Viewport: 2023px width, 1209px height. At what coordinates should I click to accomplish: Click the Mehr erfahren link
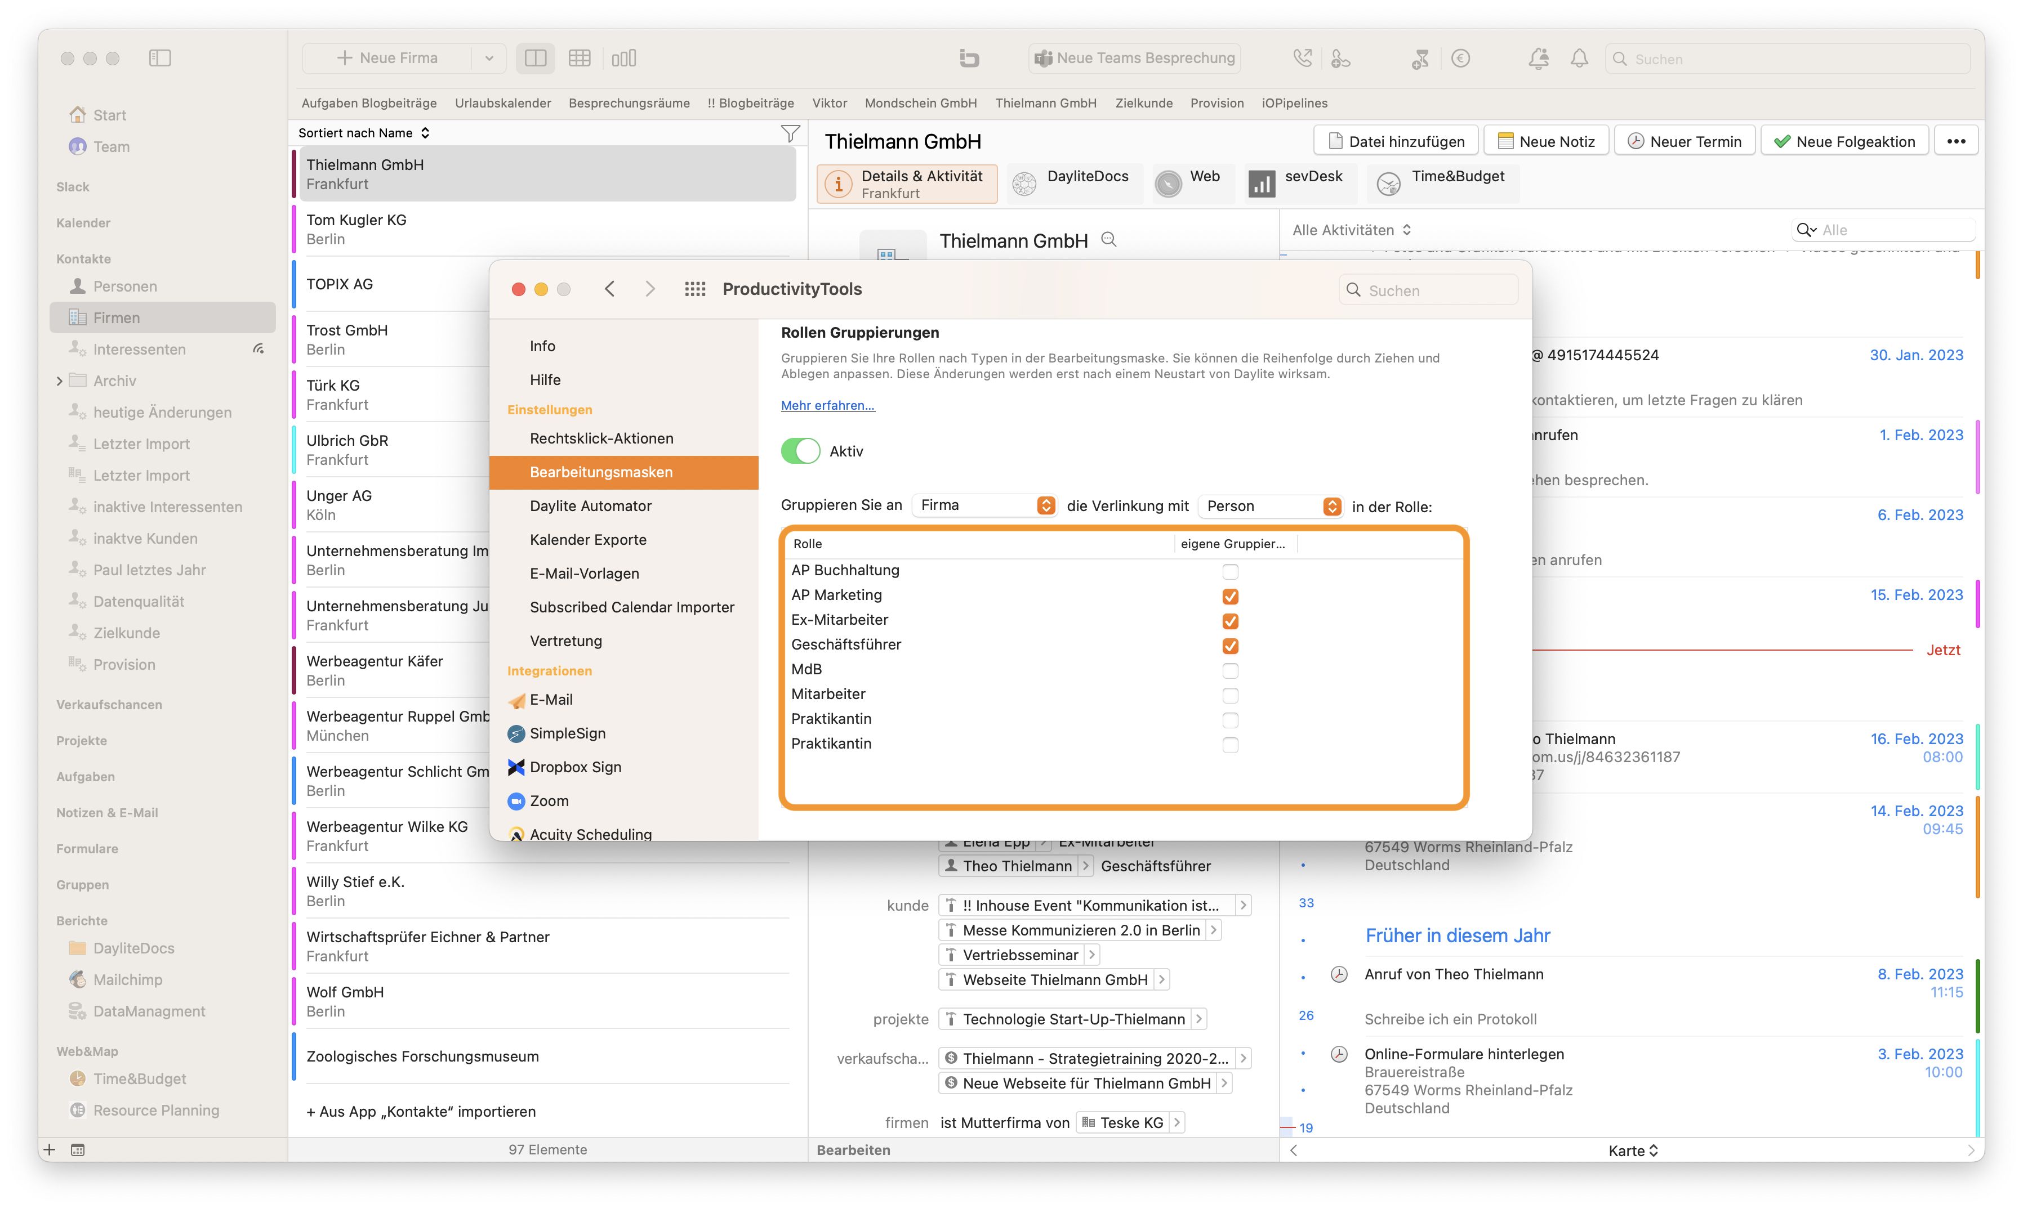[x=827, y=405]
